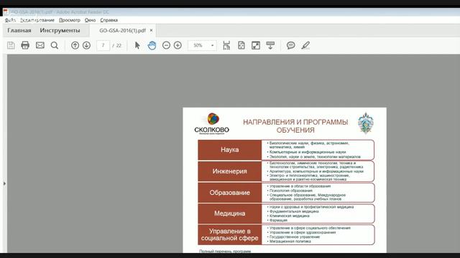Click the read mode download-style icon

pyautogui.click(x=270, y=45)
